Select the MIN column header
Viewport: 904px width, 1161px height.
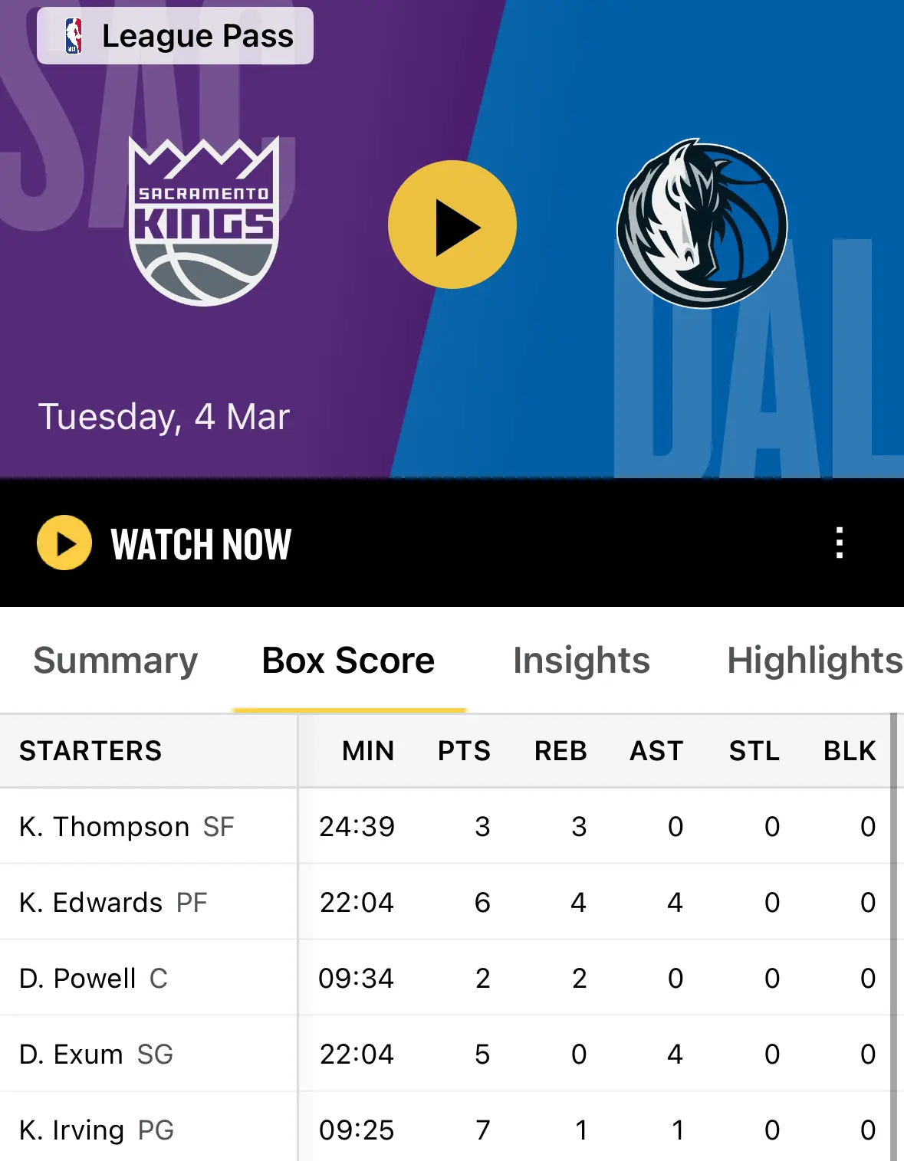point(368,750)
